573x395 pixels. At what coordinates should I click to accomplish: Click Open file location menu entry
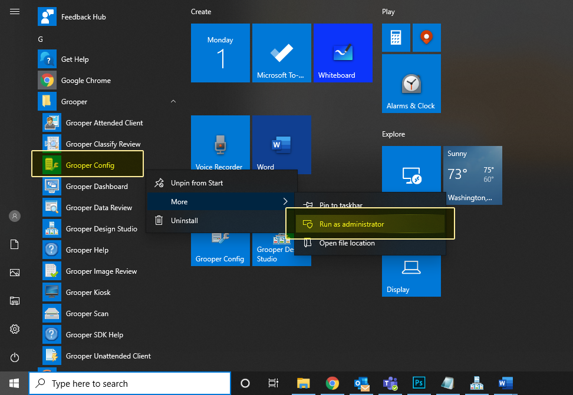point(347,243)
